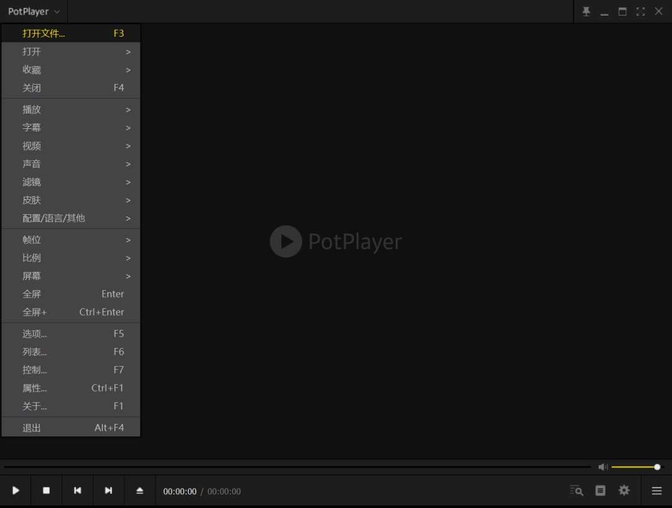Click the playback seek bar
This screenshot has width=672, height=508.
[297, 467]
